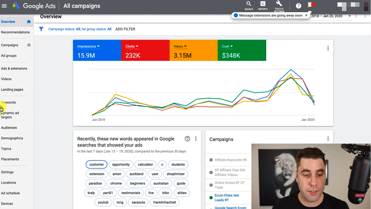Select the 'testimonials' word chip
Screen dimensions: 371x209
pyautogui.click(x=131, y=193)
